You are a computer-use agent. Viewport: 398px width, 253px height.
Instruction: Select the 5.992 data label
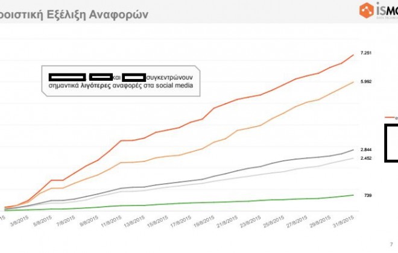[x=365, y=81]
